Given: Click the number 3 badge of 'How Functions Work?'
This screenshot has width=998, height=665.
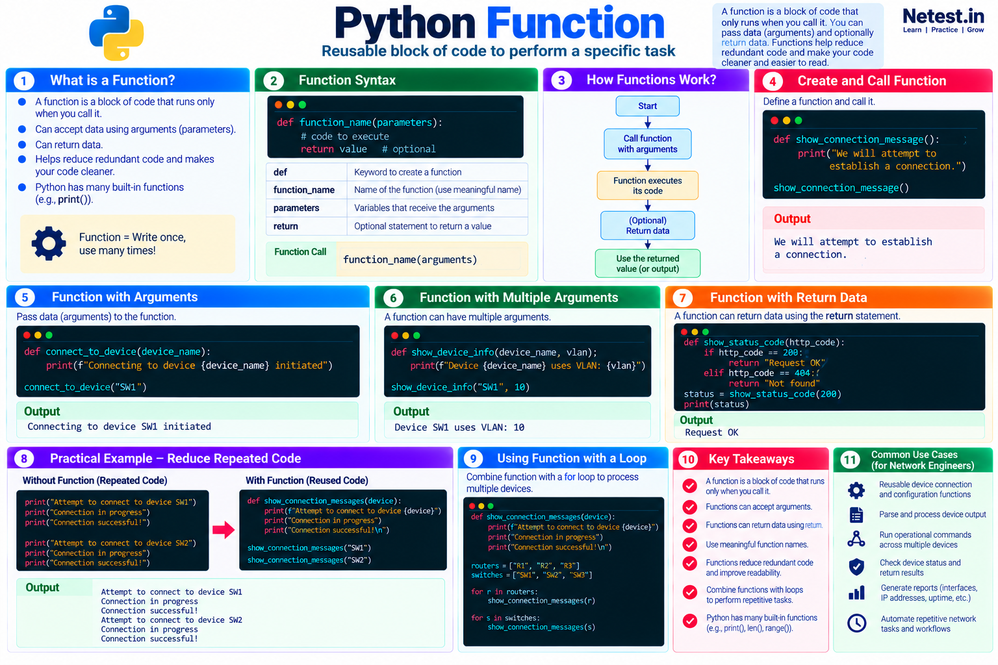Looking at the screenshot, I should pos(561,80).
